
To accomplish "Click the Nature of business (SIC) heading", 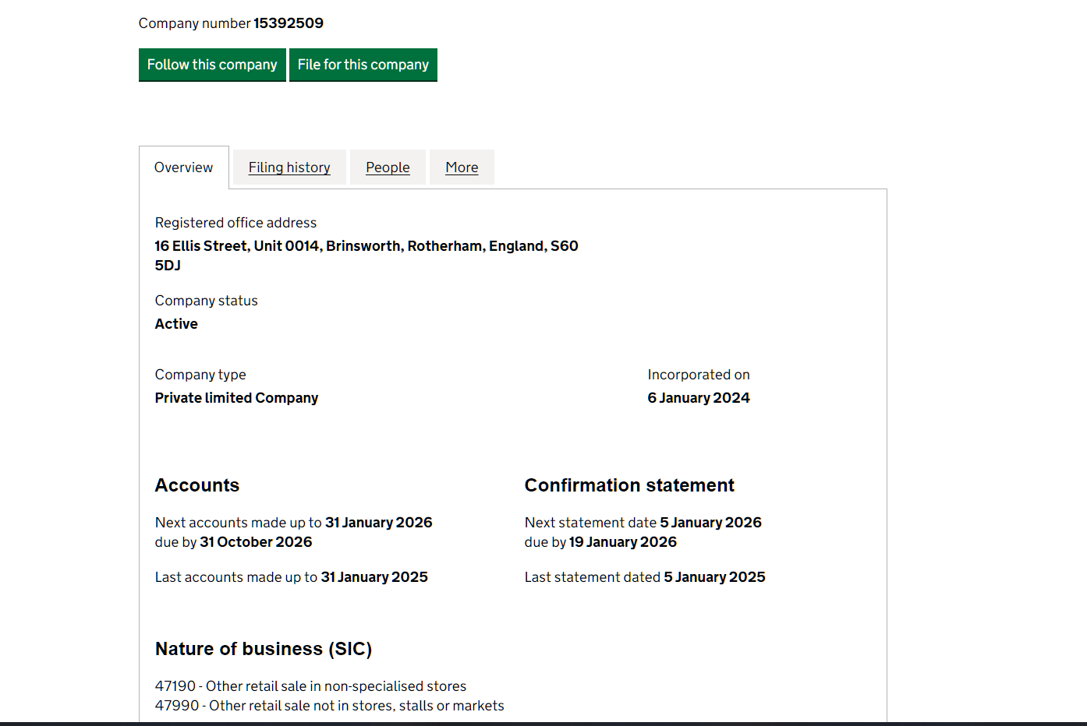I will point(263,649).
